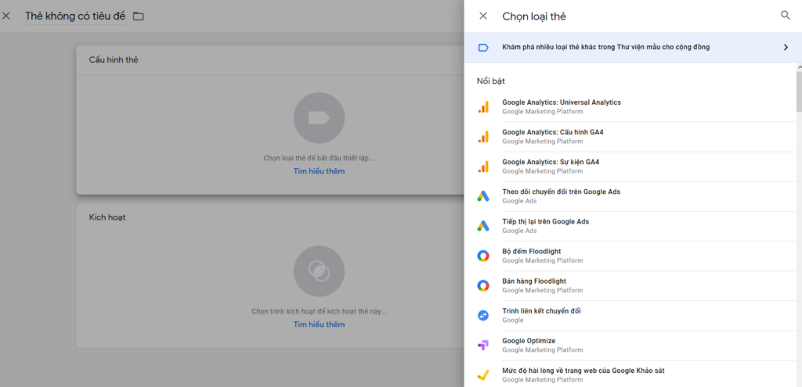802x387 pixels.
Task: Close the Chọn loại thẻ panel
Action: 482,16
